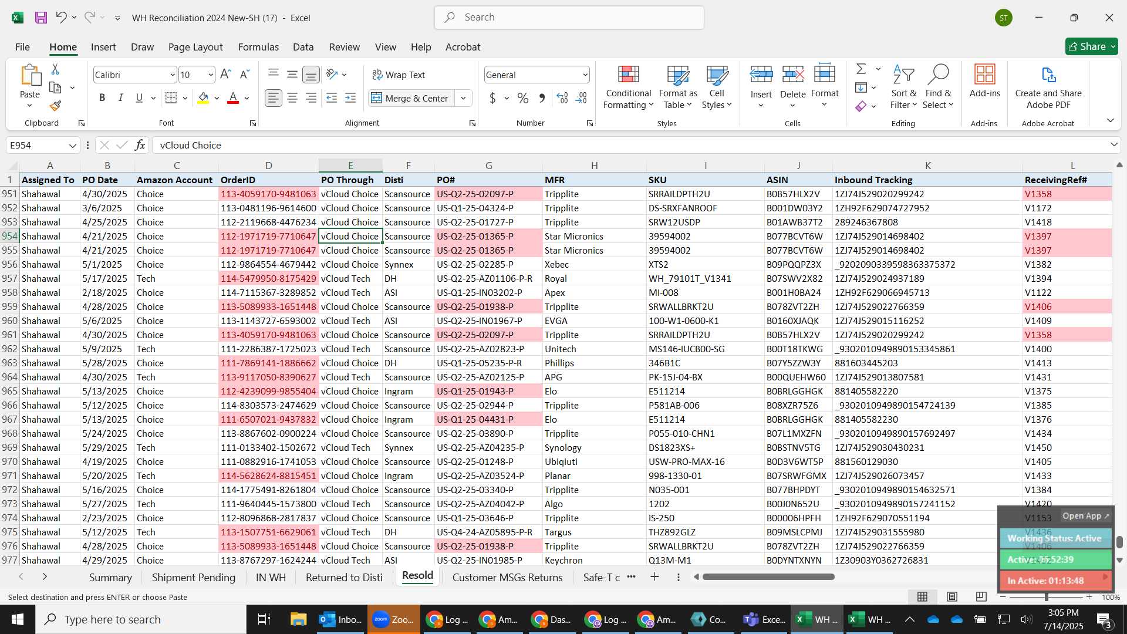Click Increase Font Size icon
Viewport: 1127px width, 634px height.
click(x=225, y=75)
